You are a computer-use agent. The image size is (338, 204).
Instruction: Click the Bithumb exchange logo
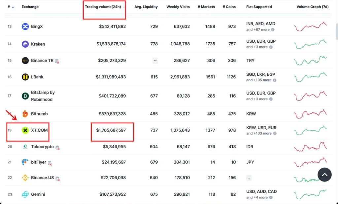point(25,114)
